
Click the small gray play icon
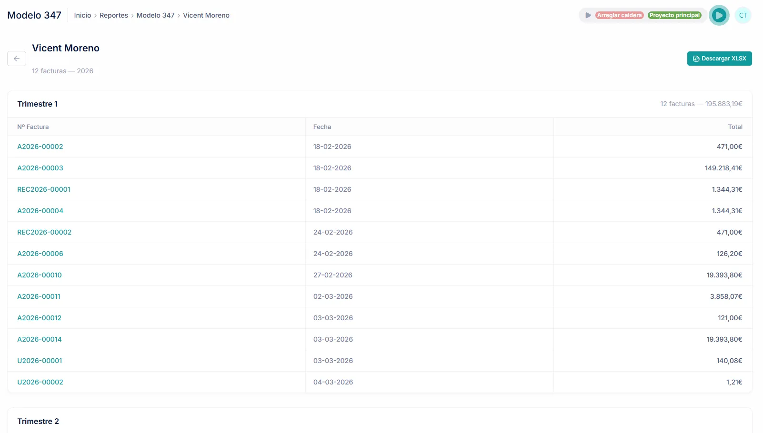[588, 15]
